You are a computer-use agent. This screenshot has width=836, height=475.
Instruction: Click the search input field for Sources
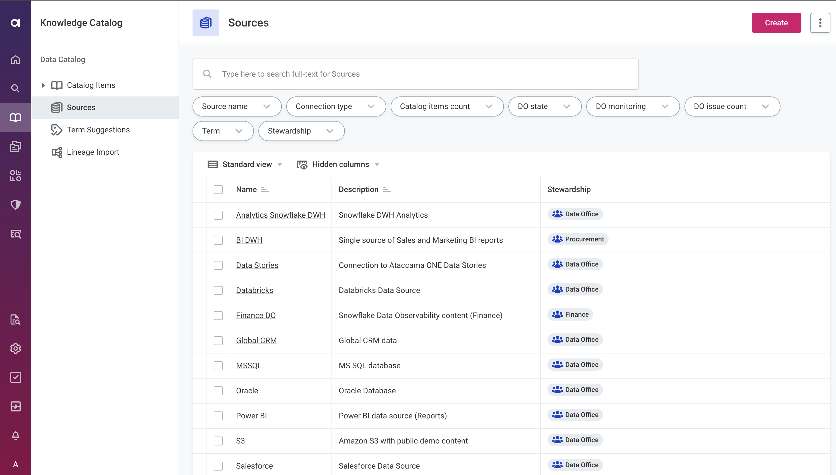click(x=416, y=73)
